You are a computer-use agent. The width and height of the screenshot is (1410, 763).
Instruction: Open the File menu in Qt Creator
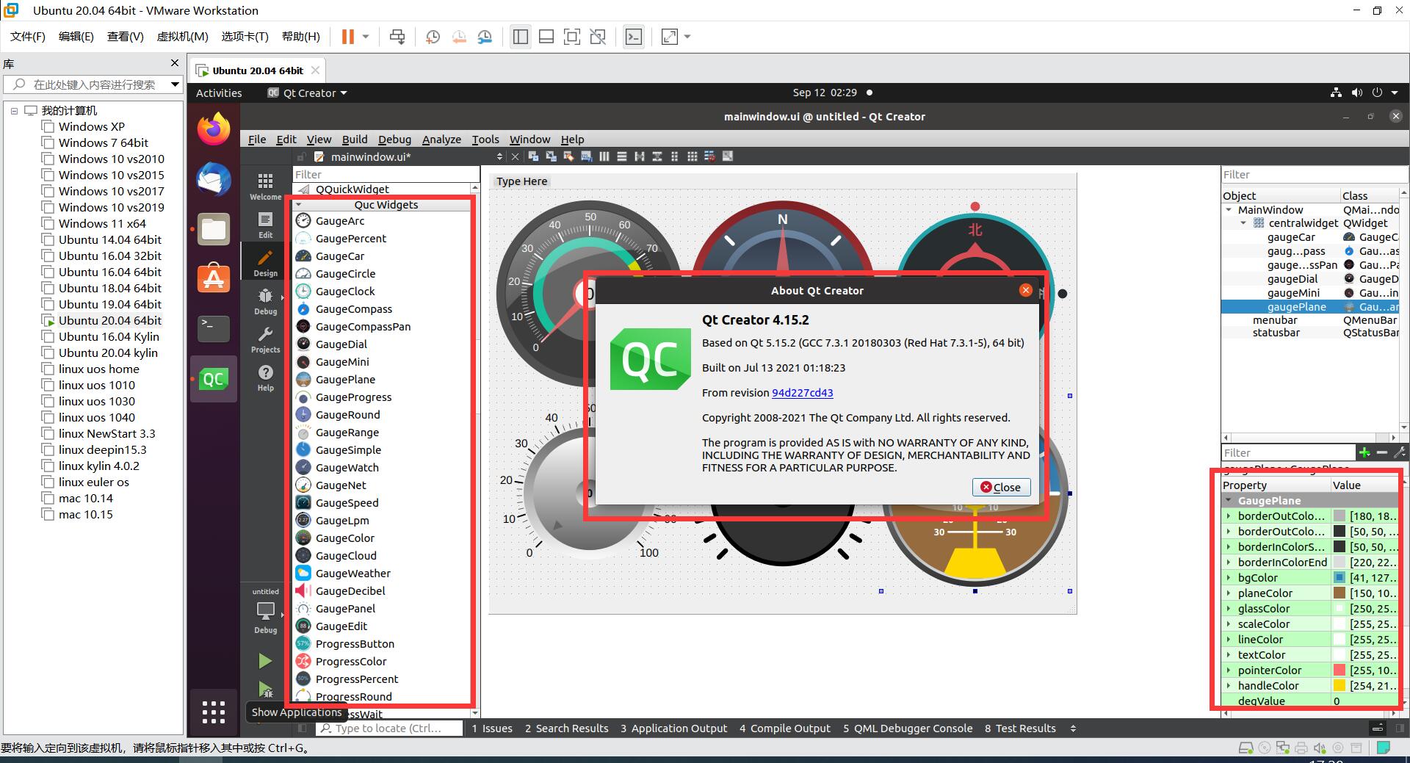click(x=257, y=140)
